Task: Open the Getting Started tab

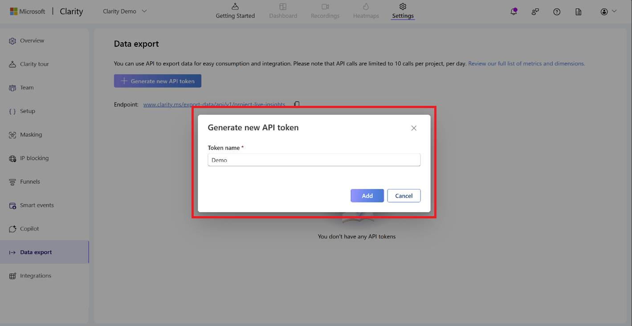Action: tap(235, 12)
